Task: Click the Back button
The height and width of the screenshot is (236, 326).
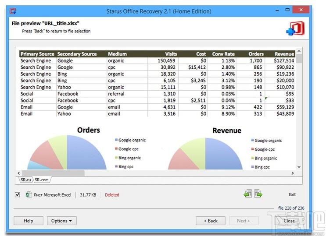Action: click(x=211, y=221)
